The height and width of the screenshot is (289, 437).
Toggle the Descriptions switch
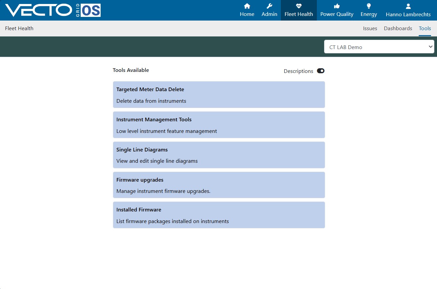pyautogui.click(x=320, y=71)
